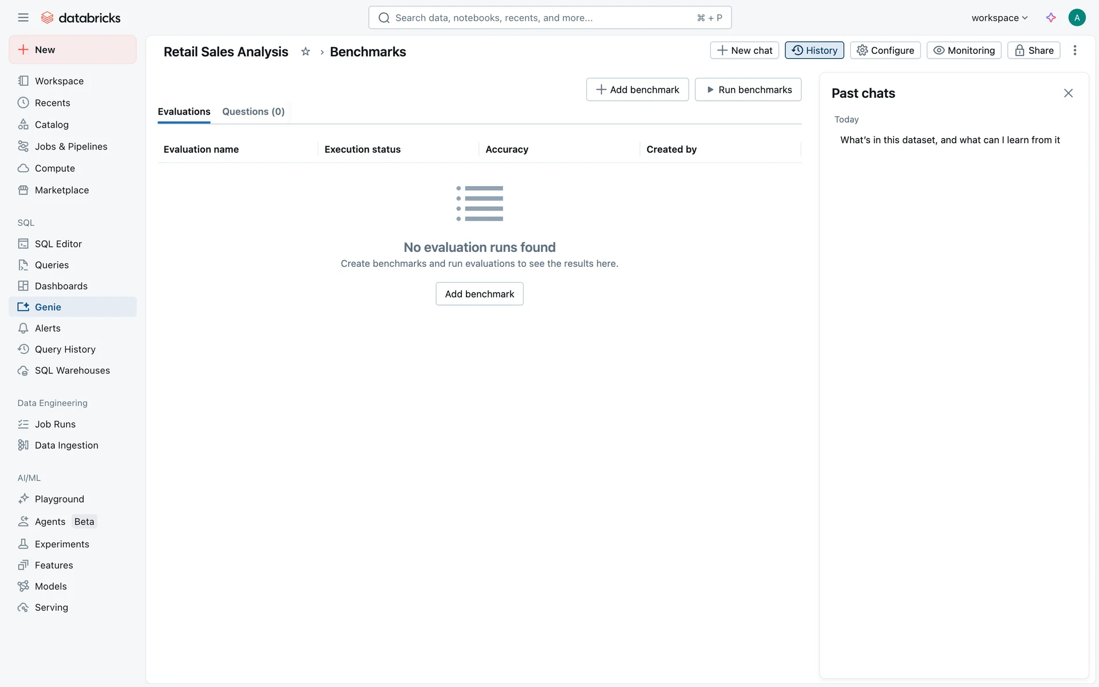Image resolution: width=1099 pixels, height=687 pixels.
Task: Close the Past chats panel
Action: 1068,93
